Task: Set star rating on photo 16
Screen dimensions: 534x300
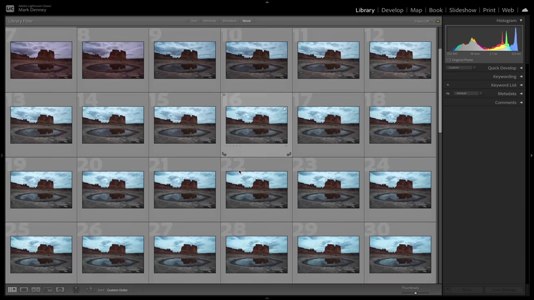Action: pos(233,146)
